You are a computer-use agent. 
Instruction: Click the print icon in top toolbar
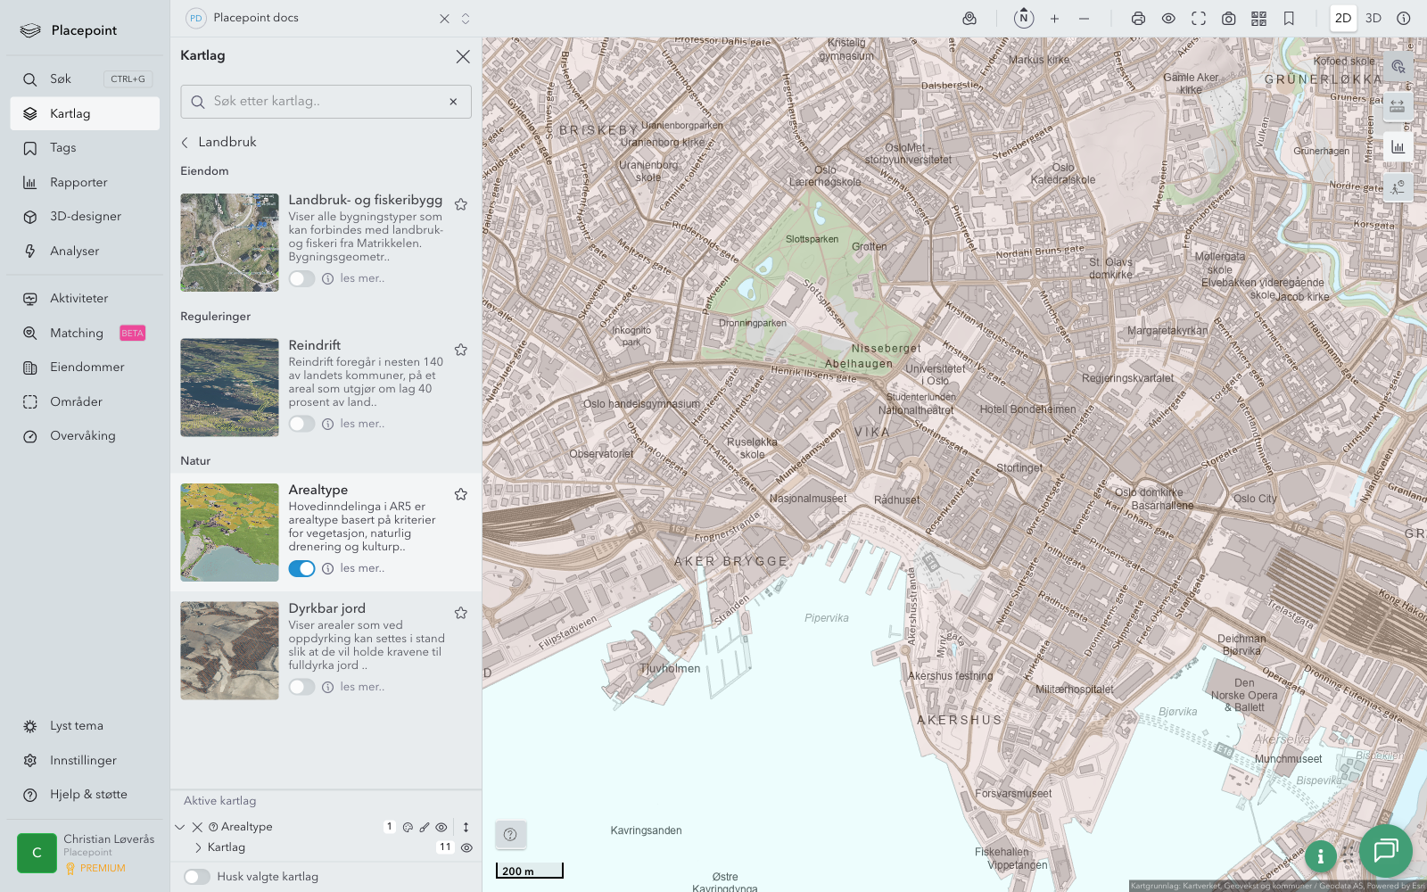coord(1138,18)
